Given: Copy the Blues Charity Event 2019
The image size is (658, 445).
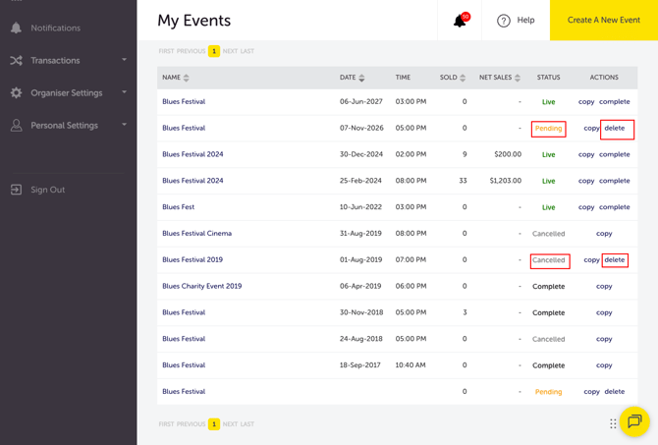Looking at the screenshot, I should click(x=604, y=286).
